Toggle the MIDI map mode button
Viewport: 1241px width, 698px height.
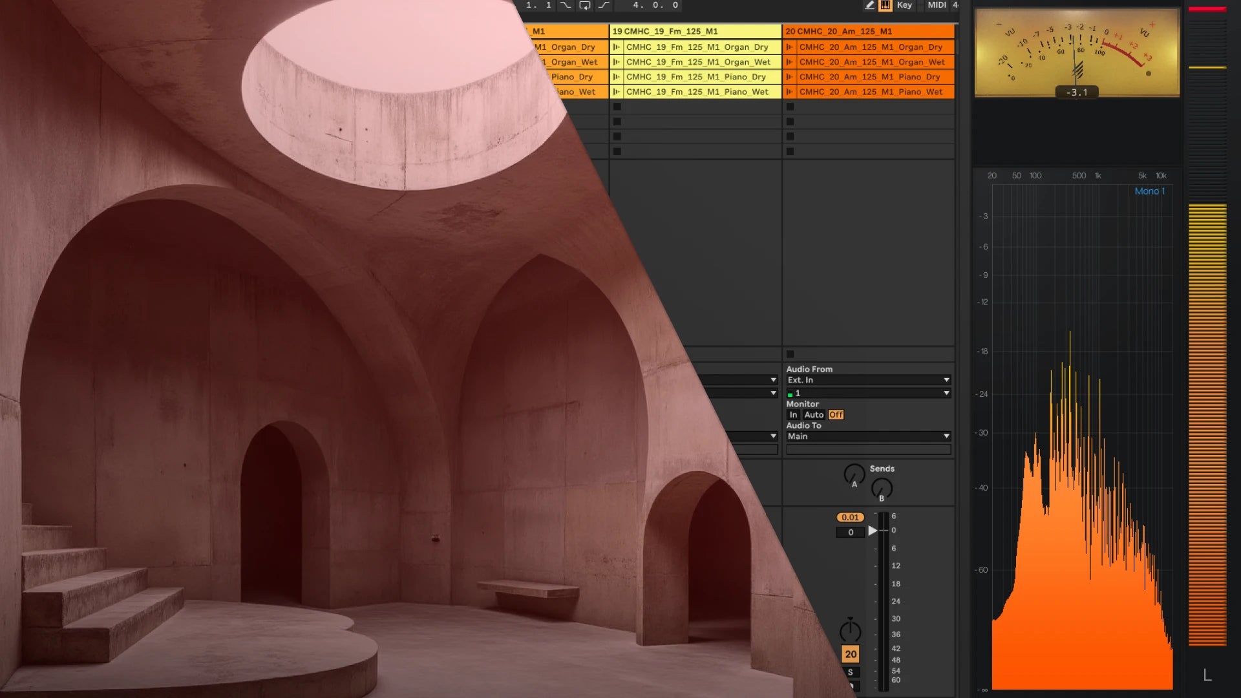point(937,5)
